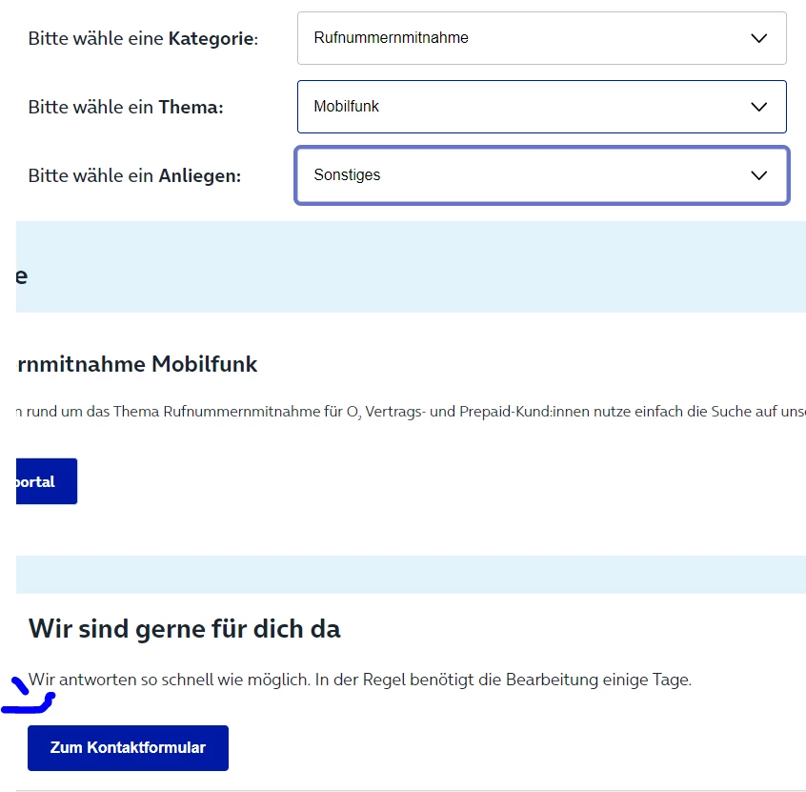Screen dimensions: 806x792
Task: Open the Kategorie dropdown showing Rufnummernmitnahme
Action: click(x=541, y=38)
